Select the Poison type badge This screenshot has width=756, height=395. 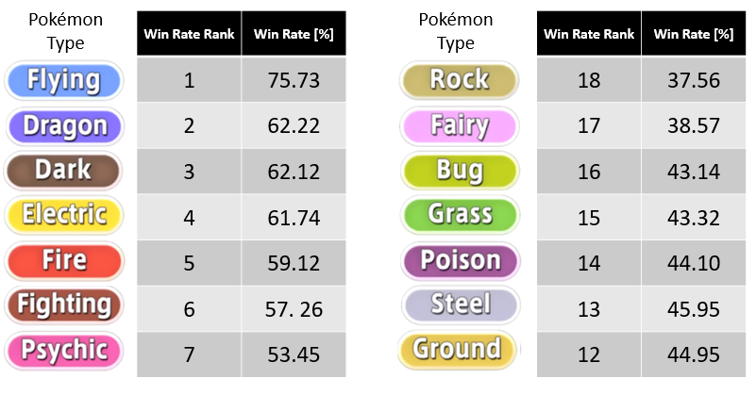[460, 260]
